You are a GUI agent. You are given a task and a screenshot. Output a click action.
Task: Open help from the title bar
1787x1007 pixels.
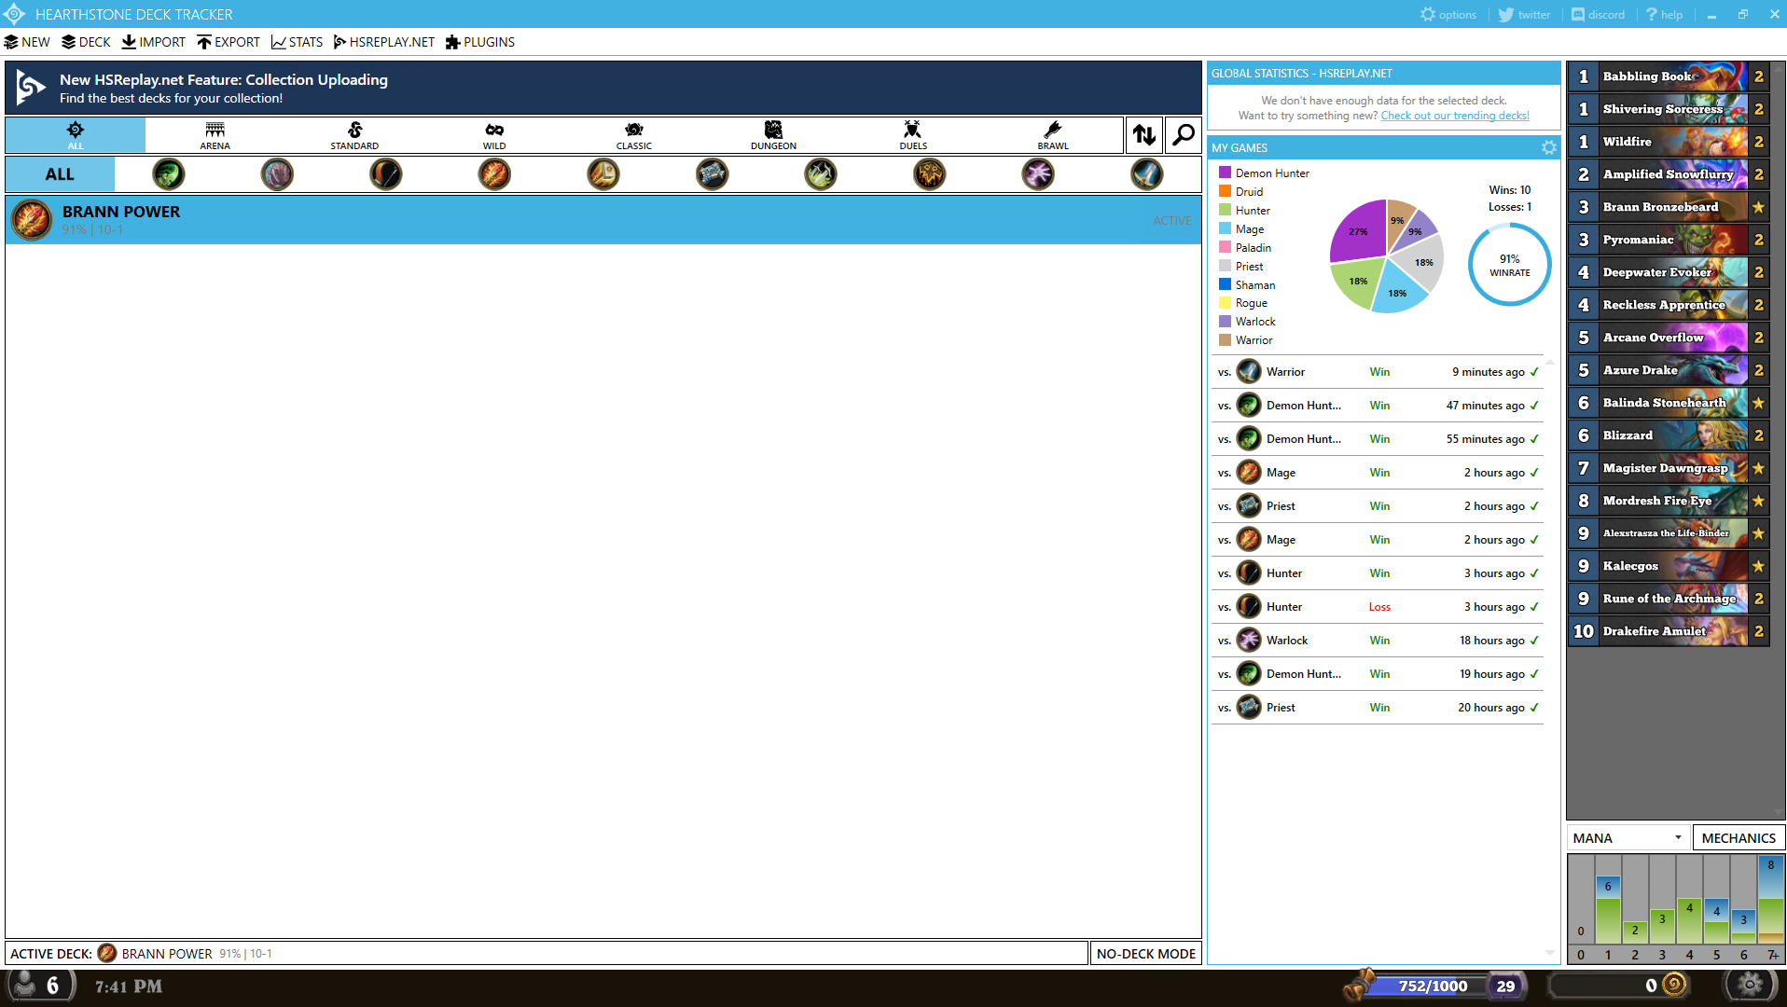tap(1664, 14)
